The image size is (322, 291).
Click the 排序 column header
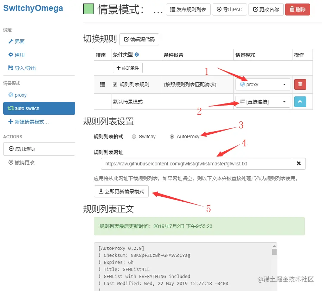click(x=101, y=55)
